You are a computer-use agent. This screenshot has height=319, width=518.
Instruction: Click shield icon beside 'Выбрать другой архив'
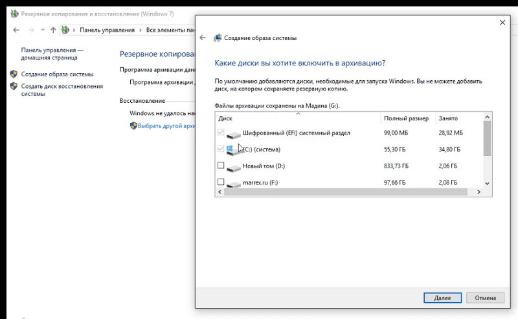pyautogui.click(x=133, y=126)
